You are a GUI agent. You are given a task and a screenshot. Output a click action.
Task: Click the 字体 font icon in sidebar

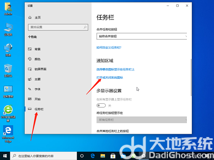tap(30, 89)
